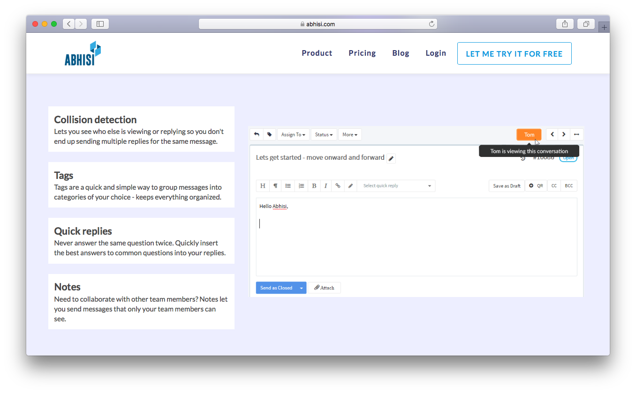Image resolution: width=636 pixels, height=393 pixels.
Task: Click the Abhisi logo
Action: (83, 53)
